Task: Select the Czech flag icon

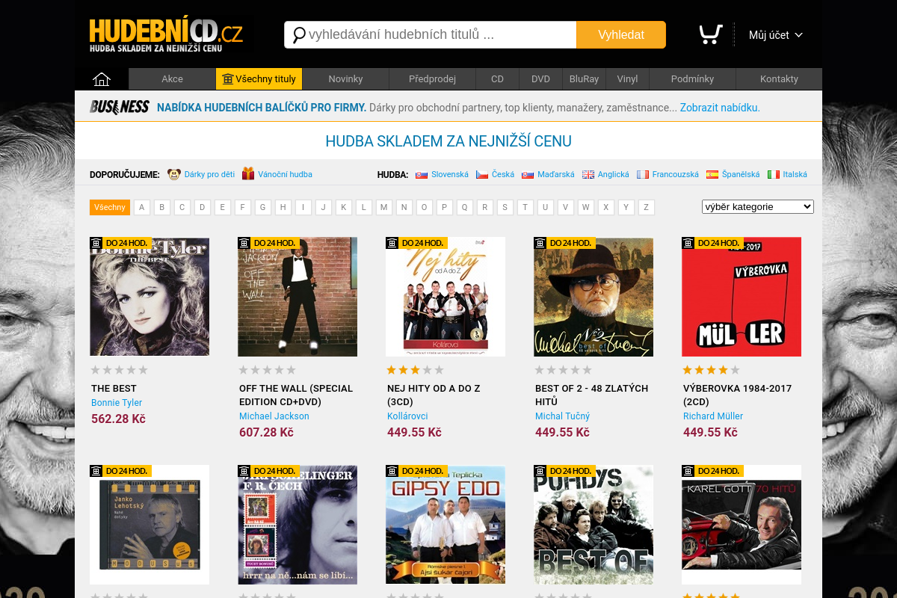Action: [482, 174]
